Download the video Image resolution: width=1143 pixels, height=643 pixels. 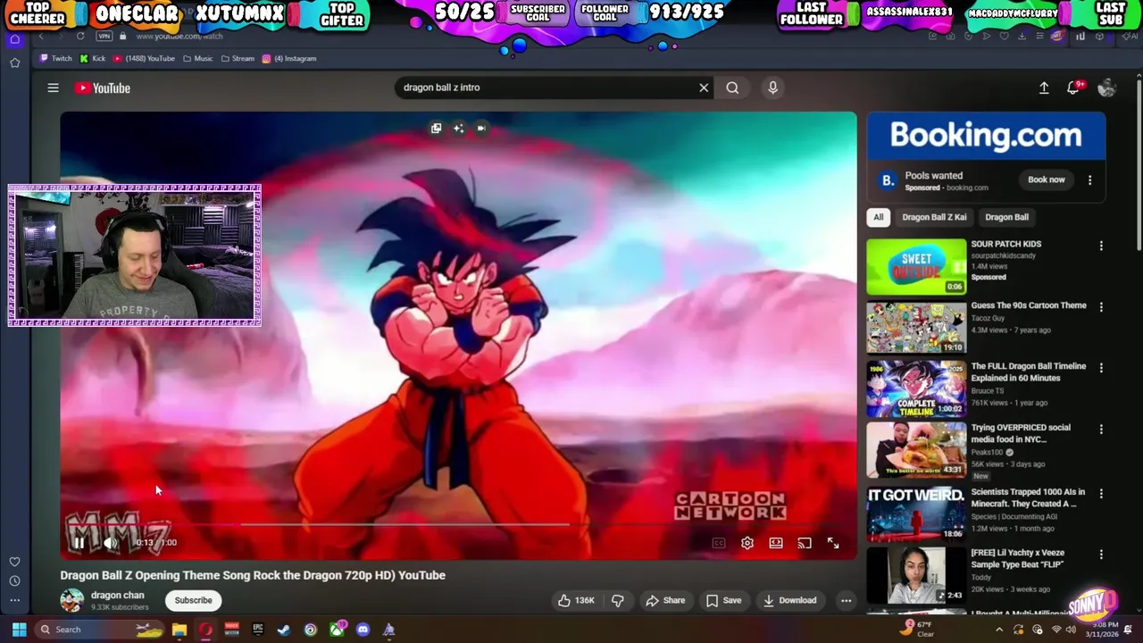point(789,600)
